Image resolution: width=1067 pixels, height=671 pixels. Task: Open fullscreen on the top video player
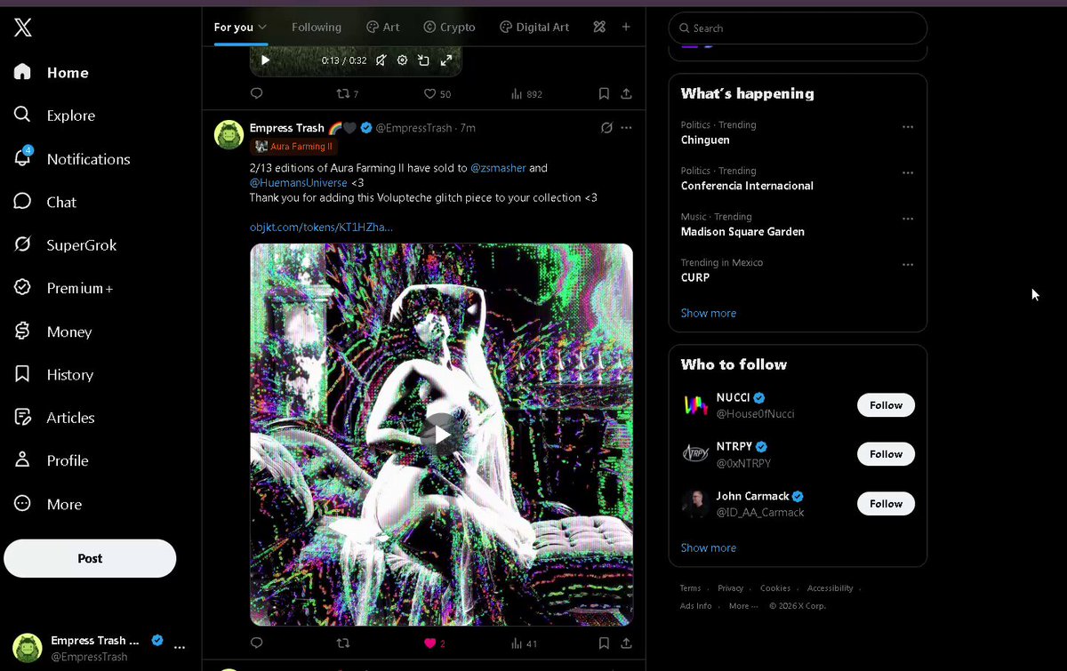coord(446,60)
